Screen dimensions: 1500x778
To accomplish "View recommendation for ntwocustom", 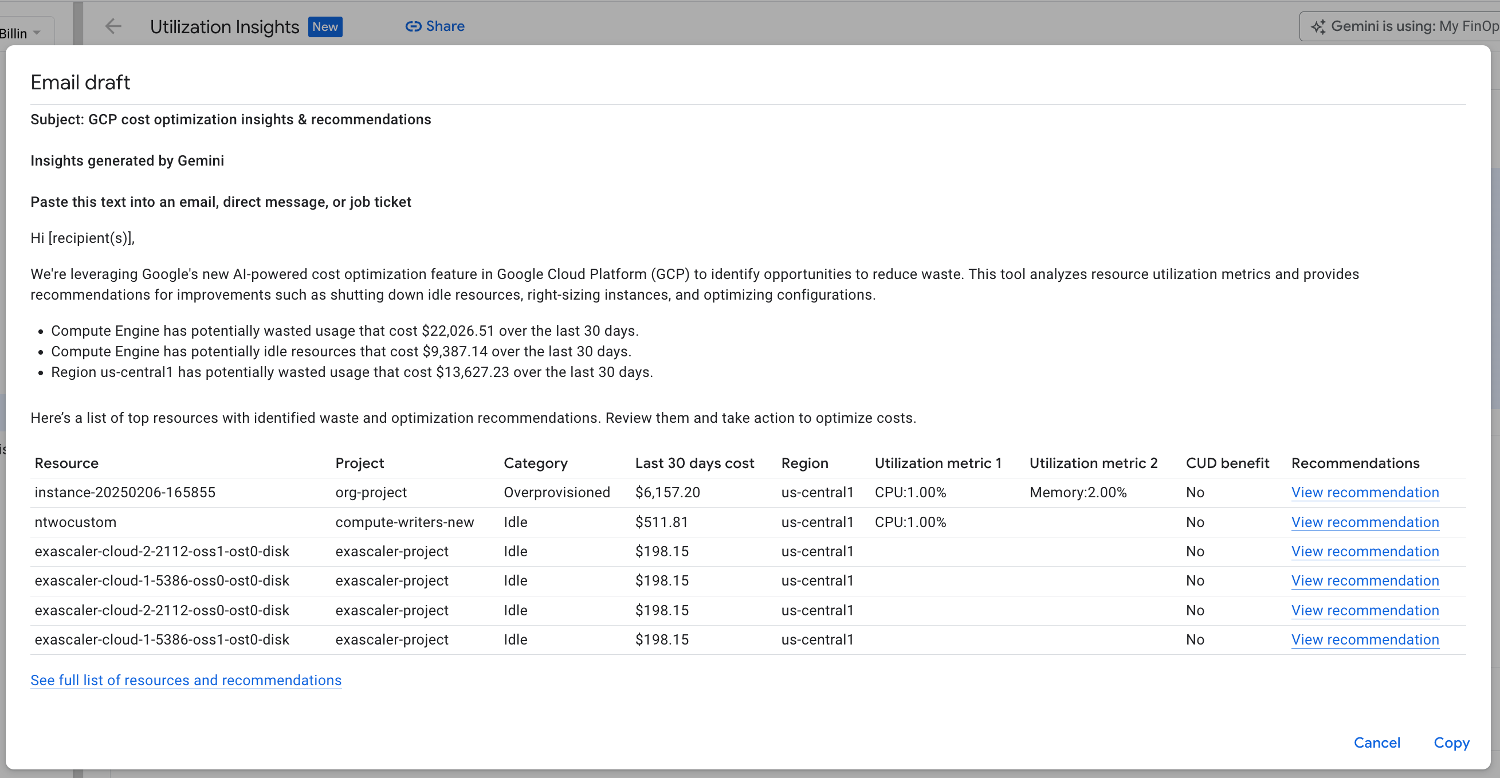I will coord(1365,522).
